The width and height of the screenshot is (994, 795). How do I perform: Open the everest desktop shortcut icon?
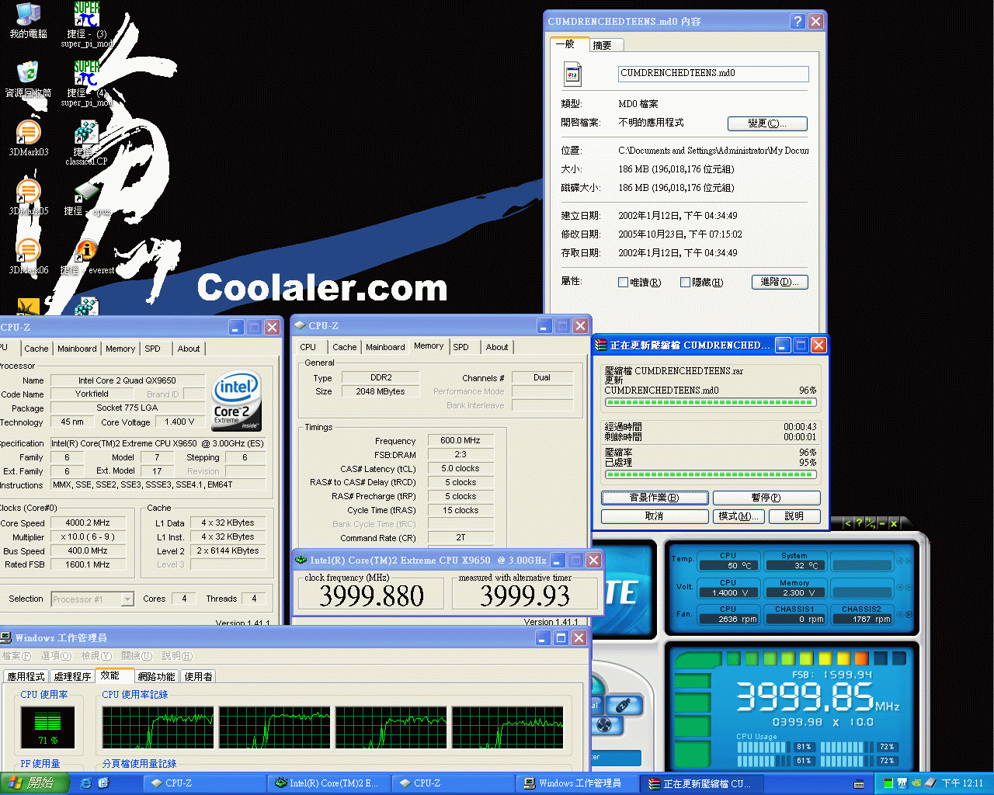(86, 251)
